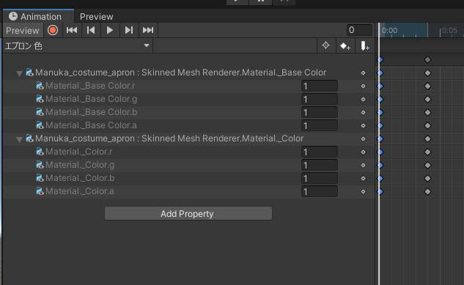The height and width of the screenshot is (285, 464).
Task: Toggle animation record mode button
Action: click(53, 30)
